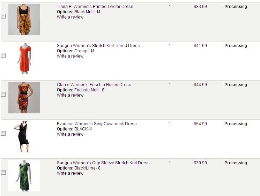Mark the Sangria Cap Sleeve Dress checkbox
This screenshot has height=196, width=260.
tap(3, 173)
